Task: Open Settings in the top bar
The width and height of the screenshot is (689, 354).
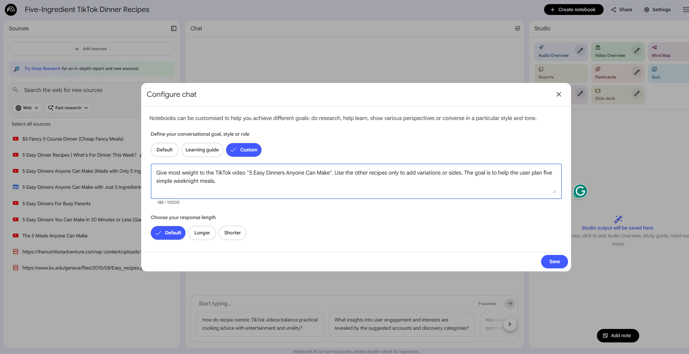Action: pyautogui.click(x=658, y=10)
